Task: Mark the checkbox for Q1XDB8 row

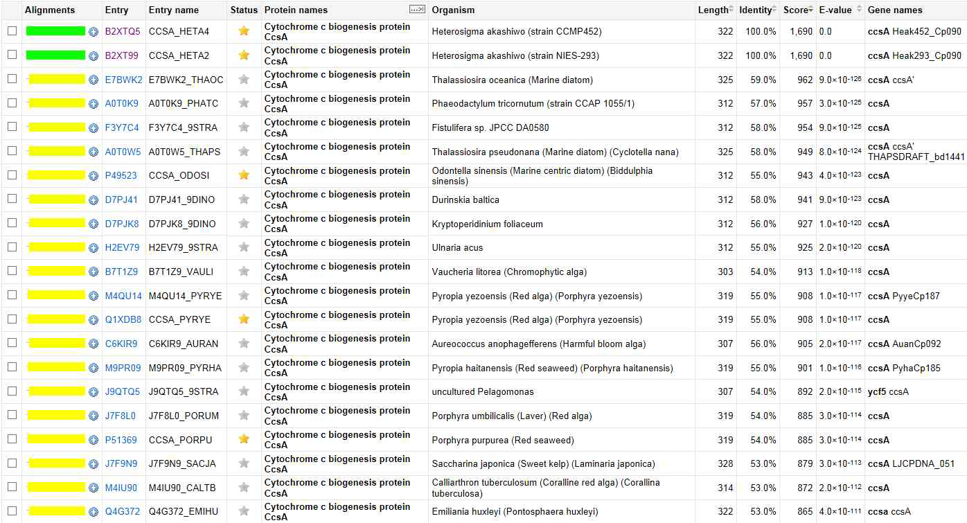Action: 12,319
